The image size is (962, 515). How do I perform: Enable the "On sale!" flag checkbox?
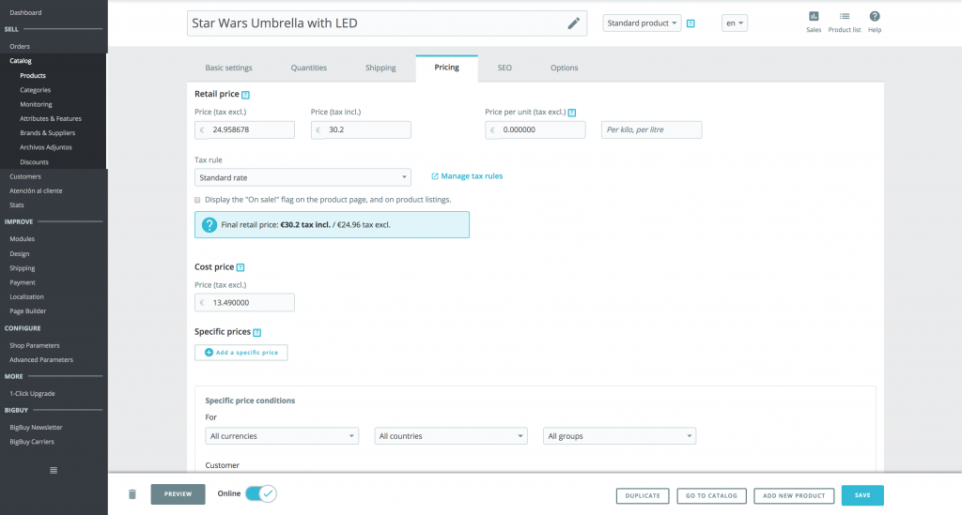[197, 200]
